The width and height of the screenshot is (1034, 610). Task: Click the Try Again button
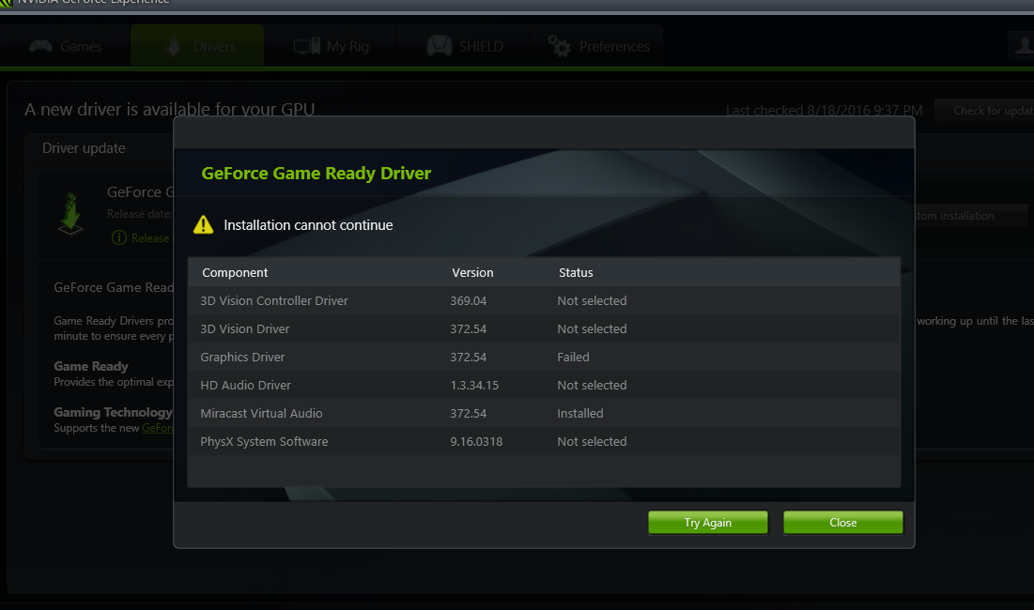[x=707, y=523]
